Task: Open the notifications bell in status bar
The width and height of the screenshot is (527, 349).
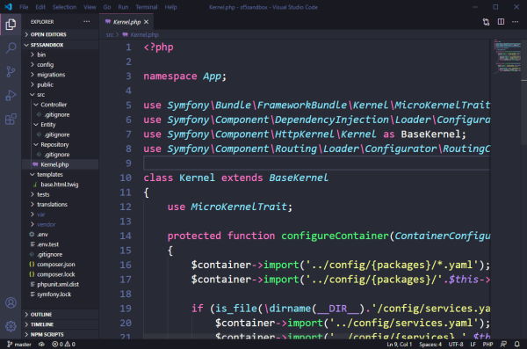Action: tap(517, 345)
